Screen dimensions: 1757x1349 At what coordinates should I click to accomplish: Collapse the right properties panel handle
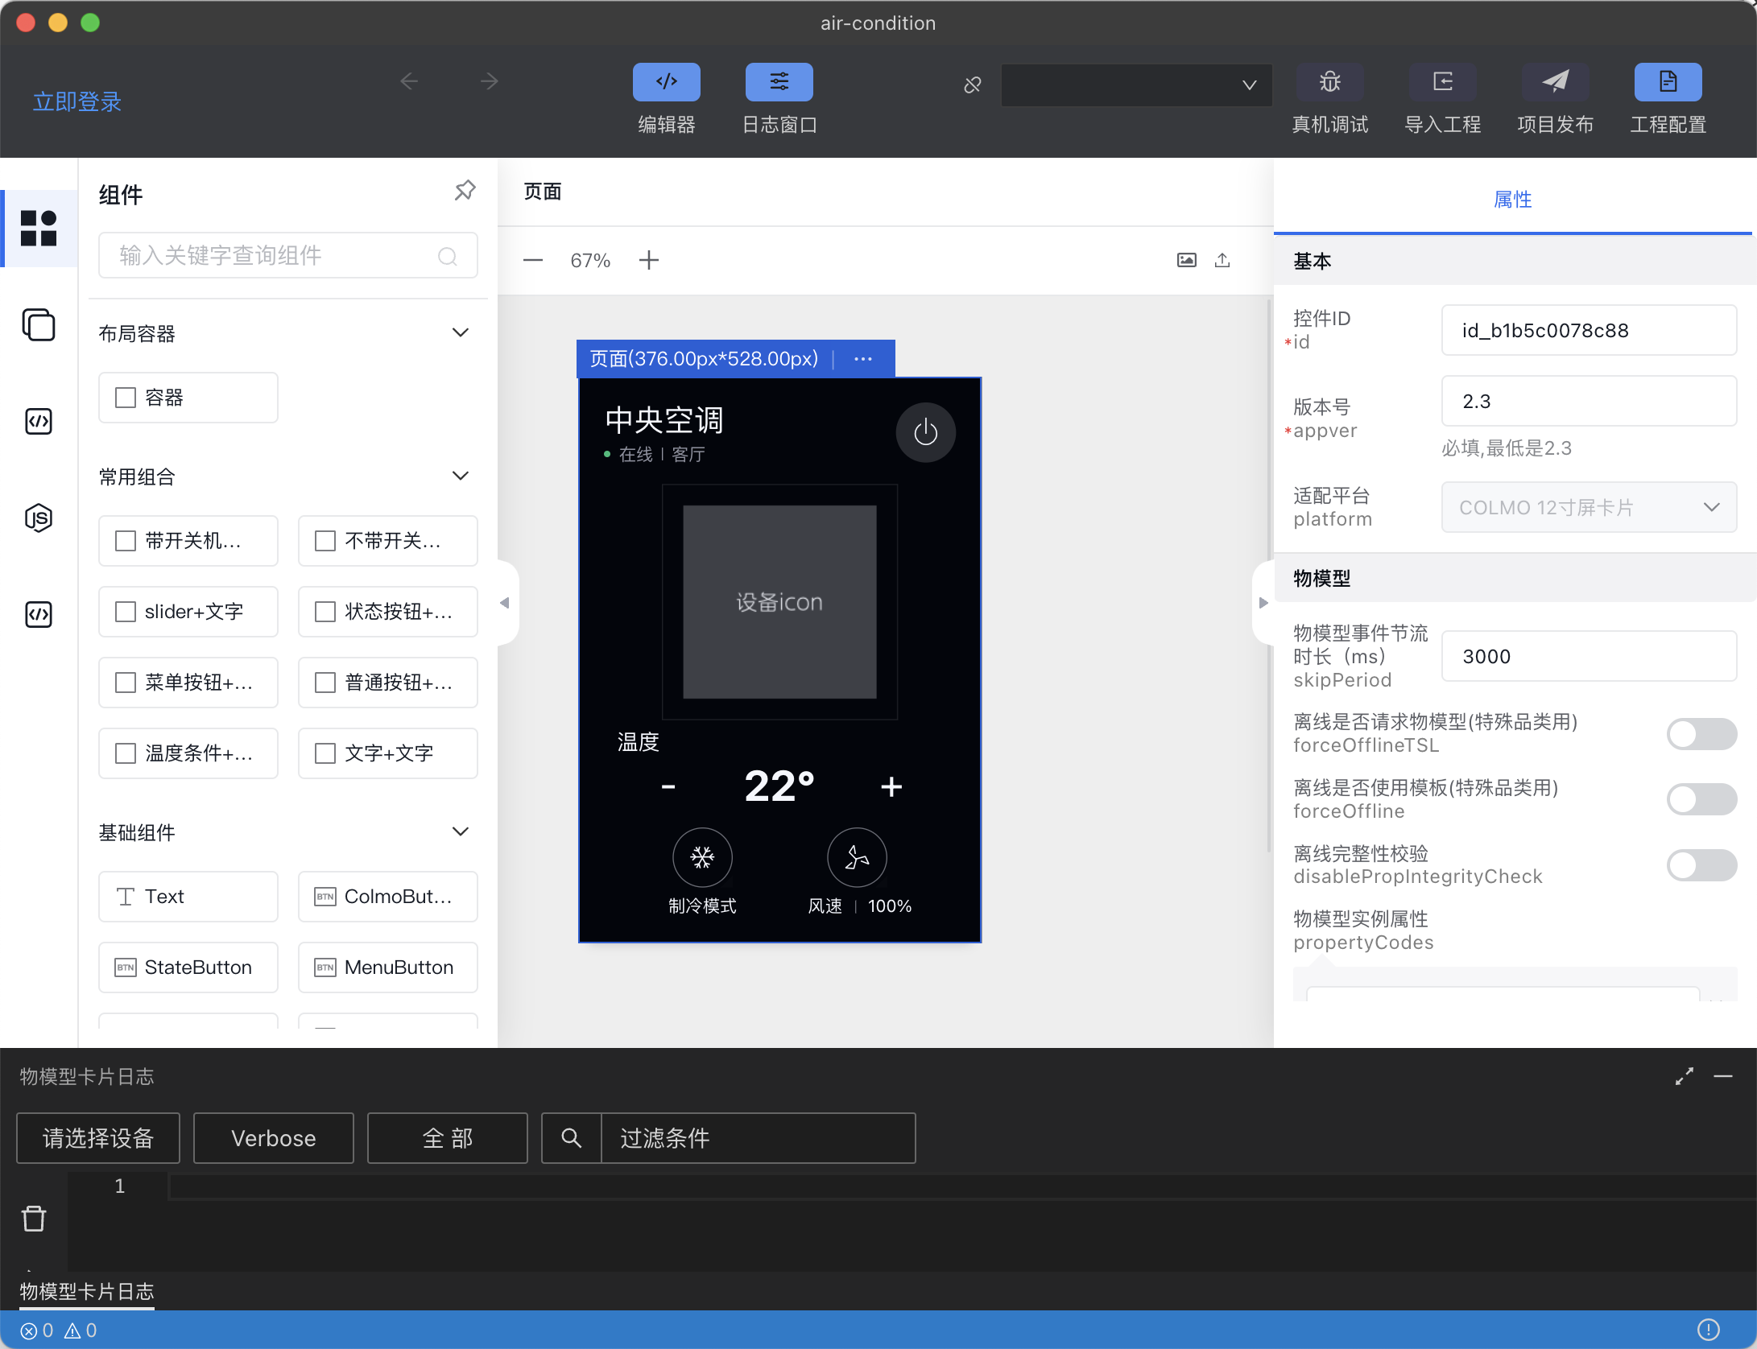[x=1263, y=603]
